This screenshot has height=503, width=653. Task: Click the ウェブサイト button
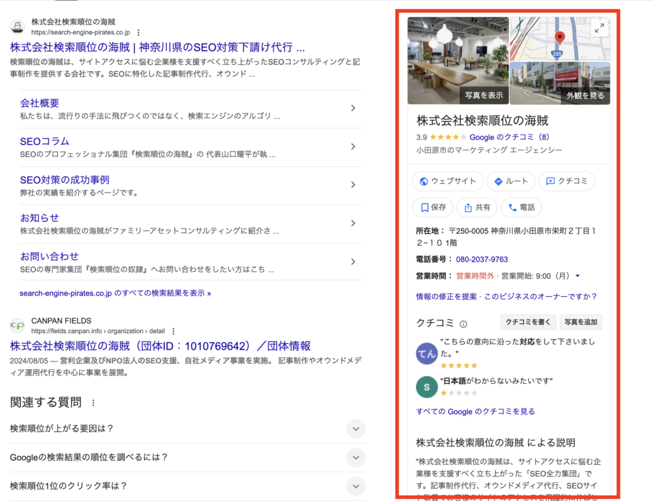447,181
